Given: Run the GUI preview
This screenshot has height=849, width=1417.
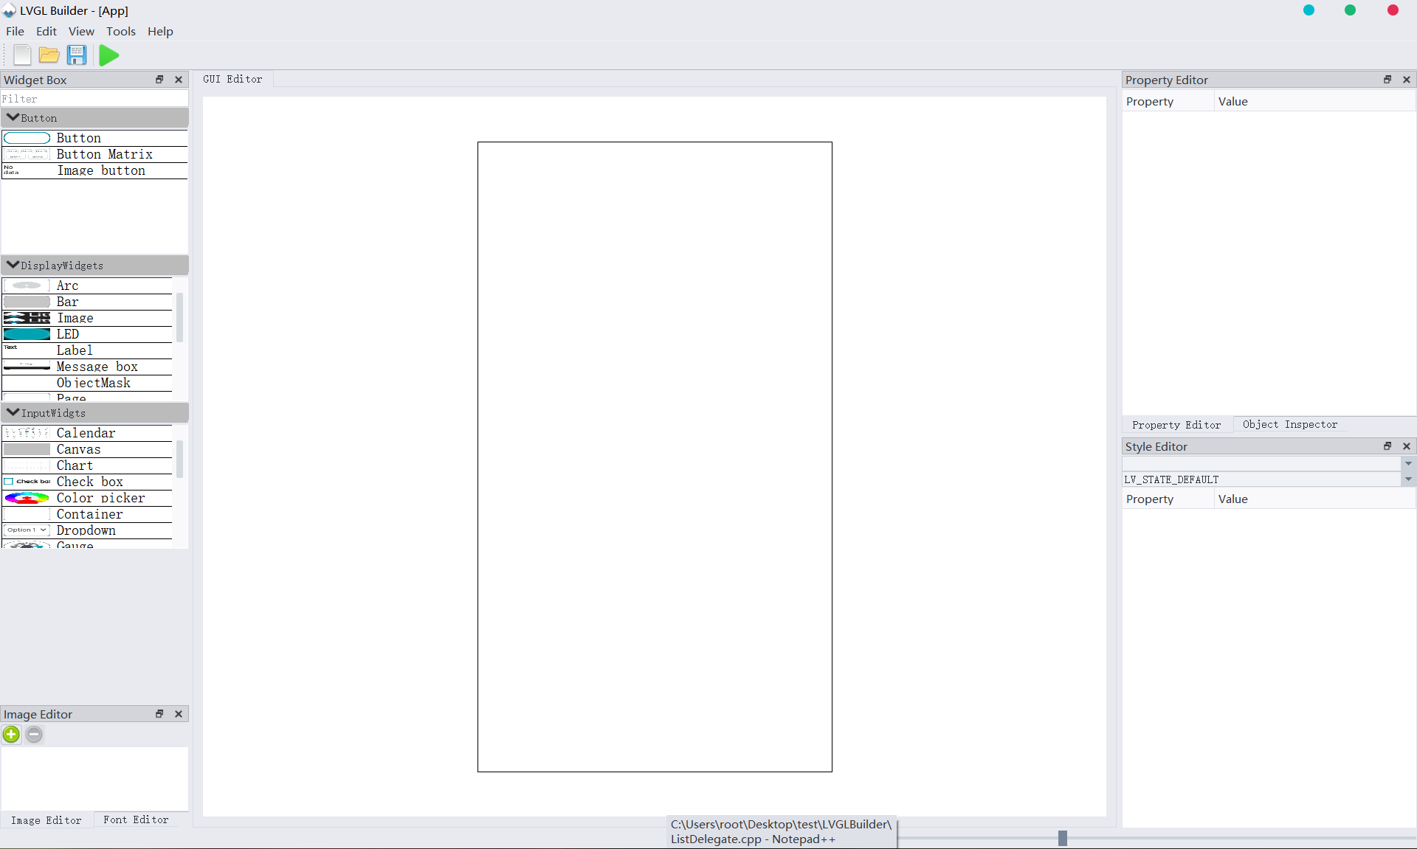Looking at the screenshot, I should pos(108,55).
